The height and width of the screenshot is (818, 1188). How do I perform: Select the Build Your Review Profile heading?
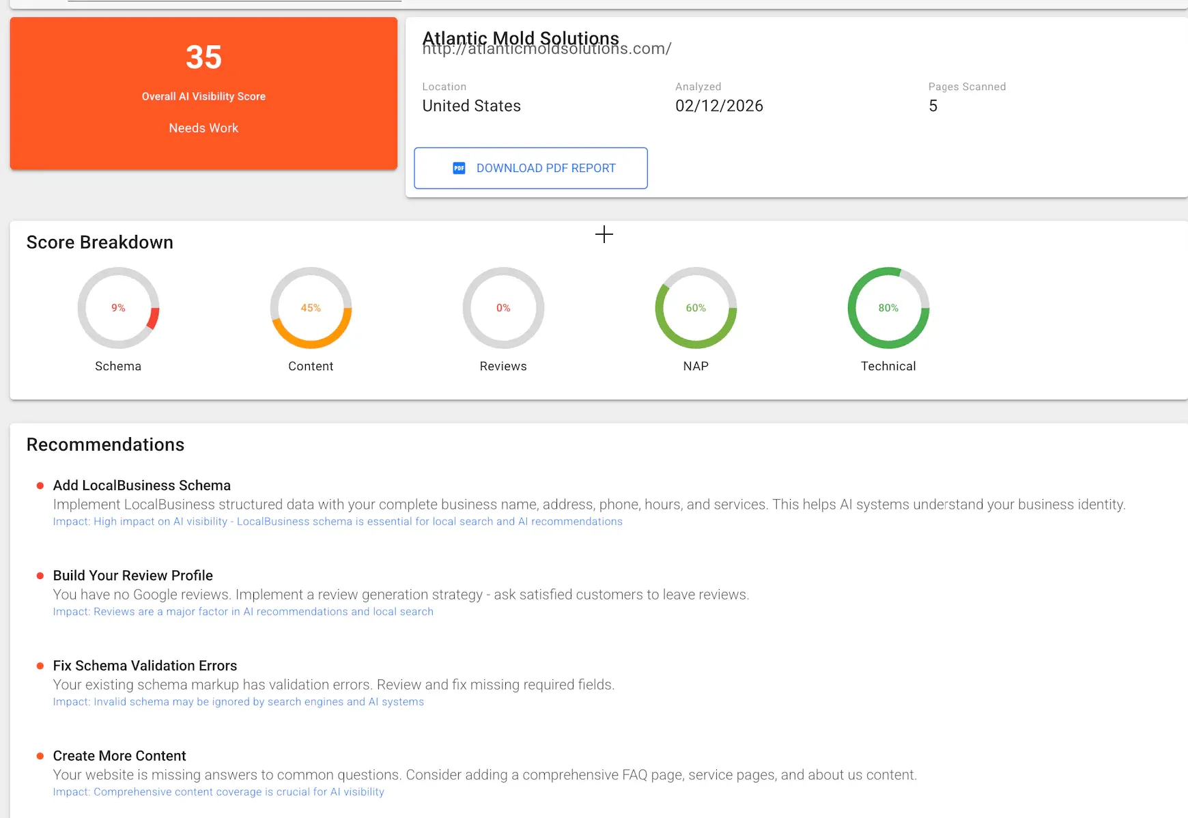pyautogui.click(x=133, y=576)
